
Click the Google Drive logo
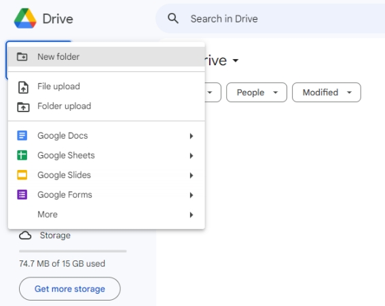pos(25,18)
